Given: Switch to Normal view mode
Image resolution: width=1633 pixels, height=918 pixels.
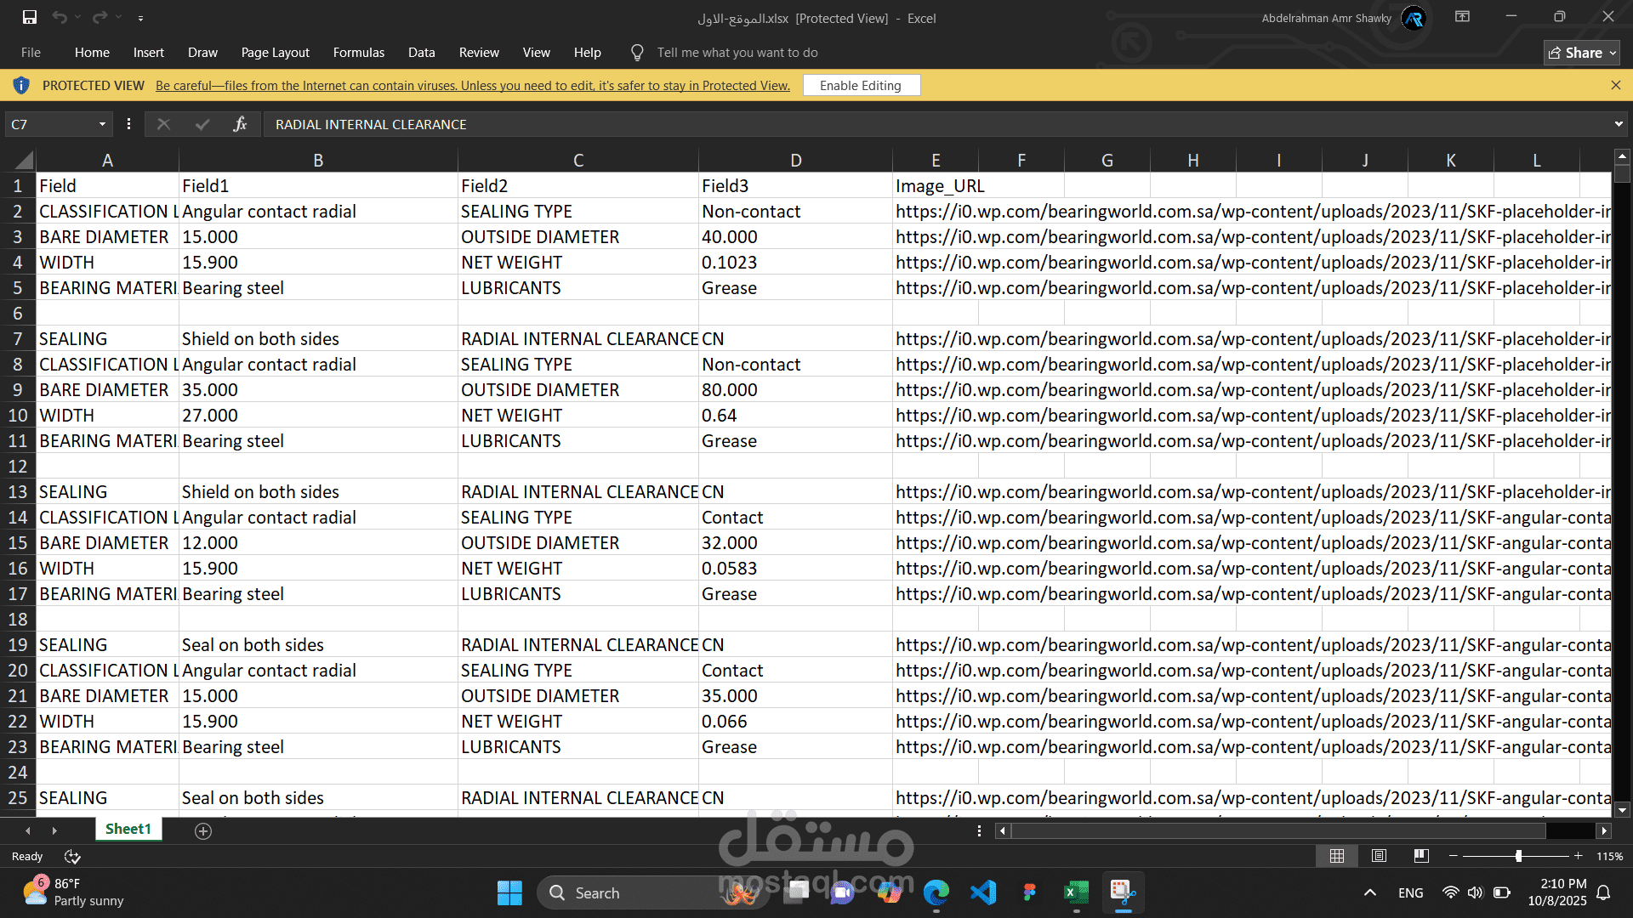Looking at the screenshot, I should pos(1337,856).
